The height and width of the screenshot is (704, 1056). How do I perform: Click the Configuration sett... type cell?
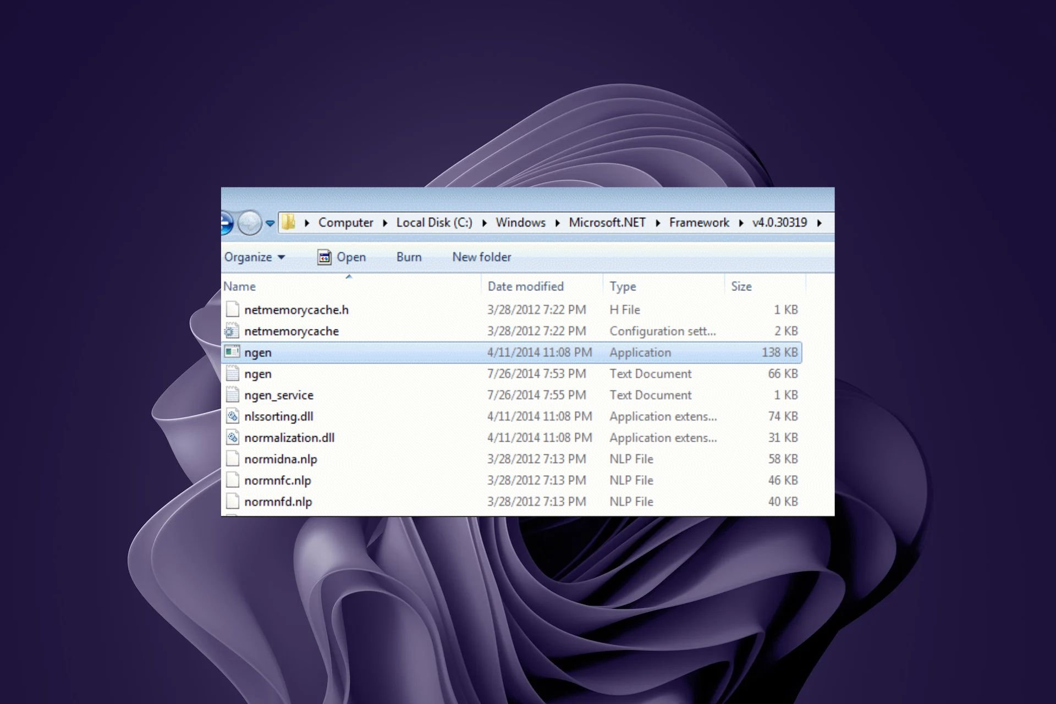[x=663, y=331]
